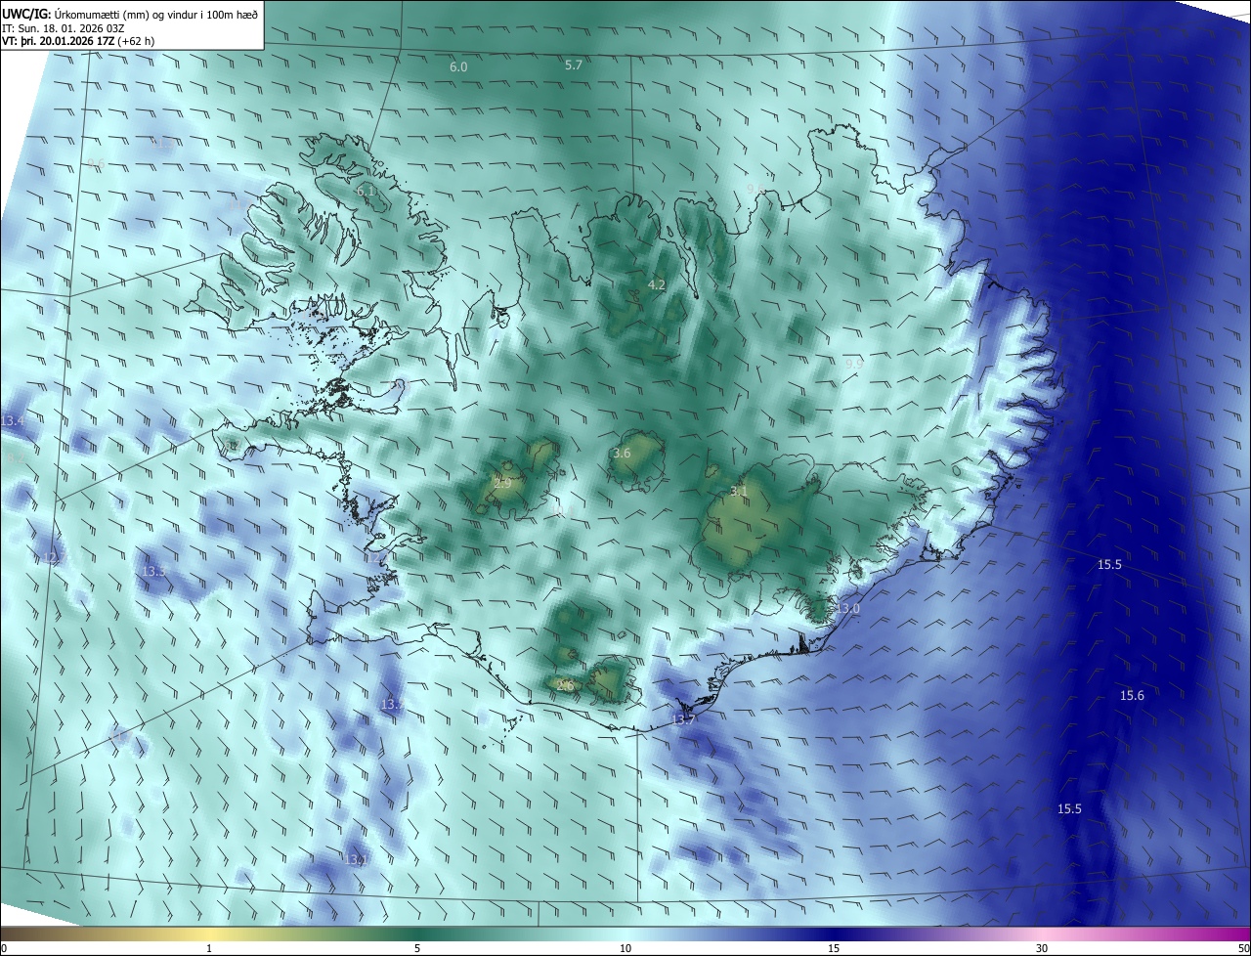
Task: Click the 13.7 value off the south coast
Action: pos(683,720)
